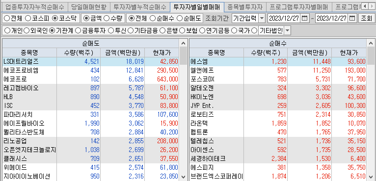Screen dimensions: 376x181
Task: Click 알테오젠 price 96,600
Action: (356, 88)
